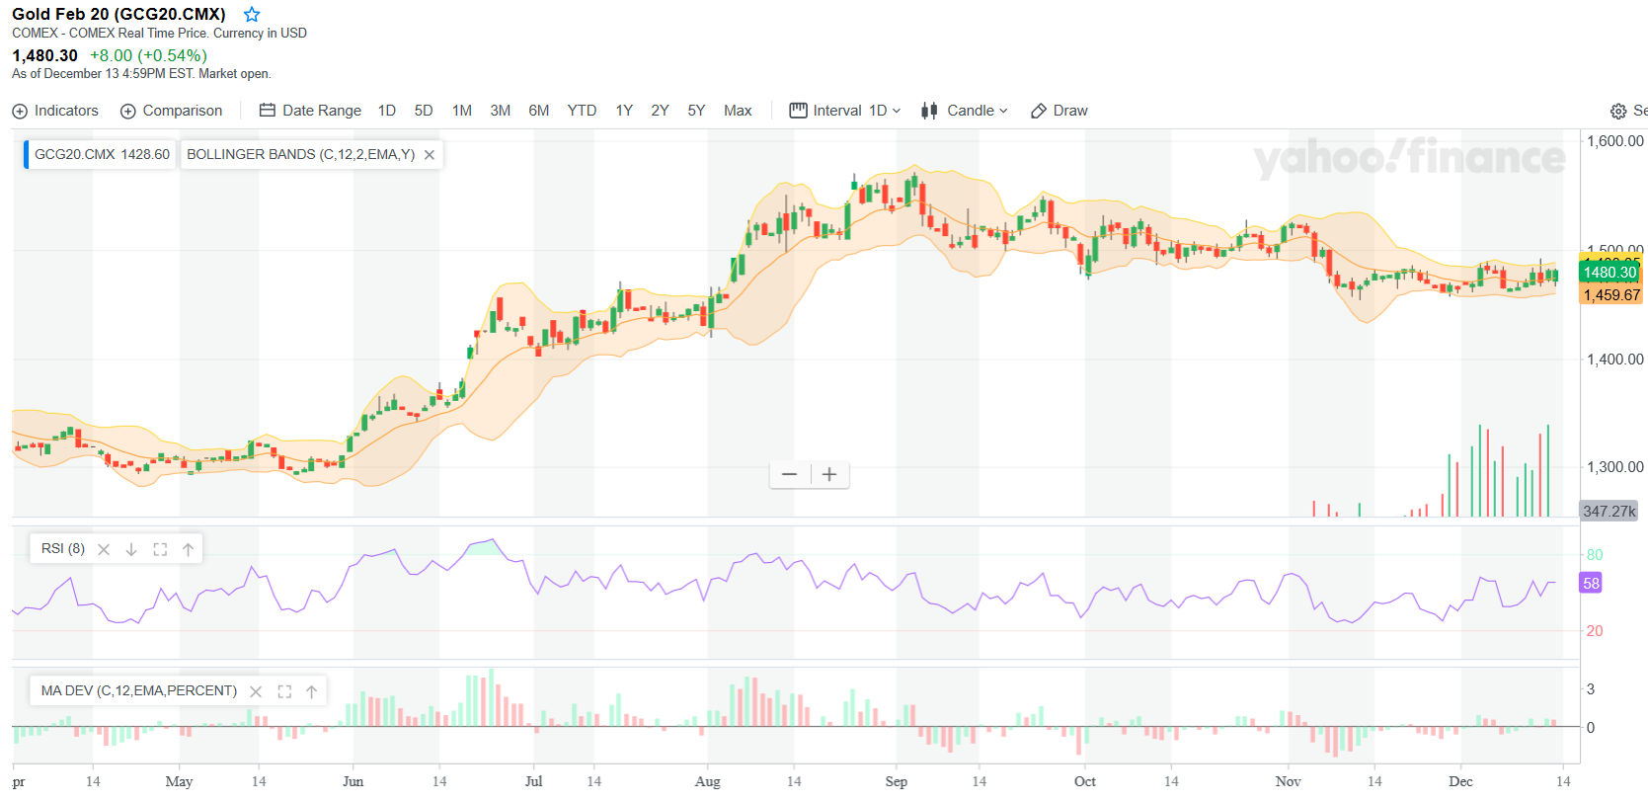Select the Max time range
The image size is (1648, 802).
coord(738,111)
